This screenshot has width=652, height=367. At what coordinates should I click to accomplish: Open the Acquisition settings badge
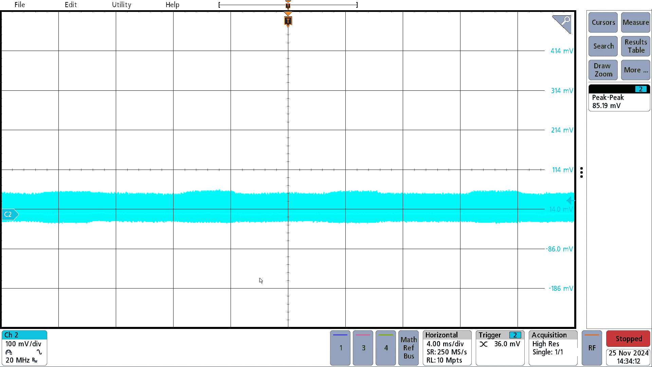click(553, 348)
